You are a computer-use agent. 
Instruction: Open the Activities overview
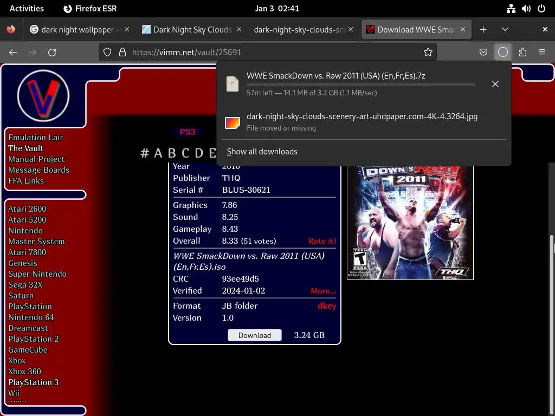tap(27, 9)
